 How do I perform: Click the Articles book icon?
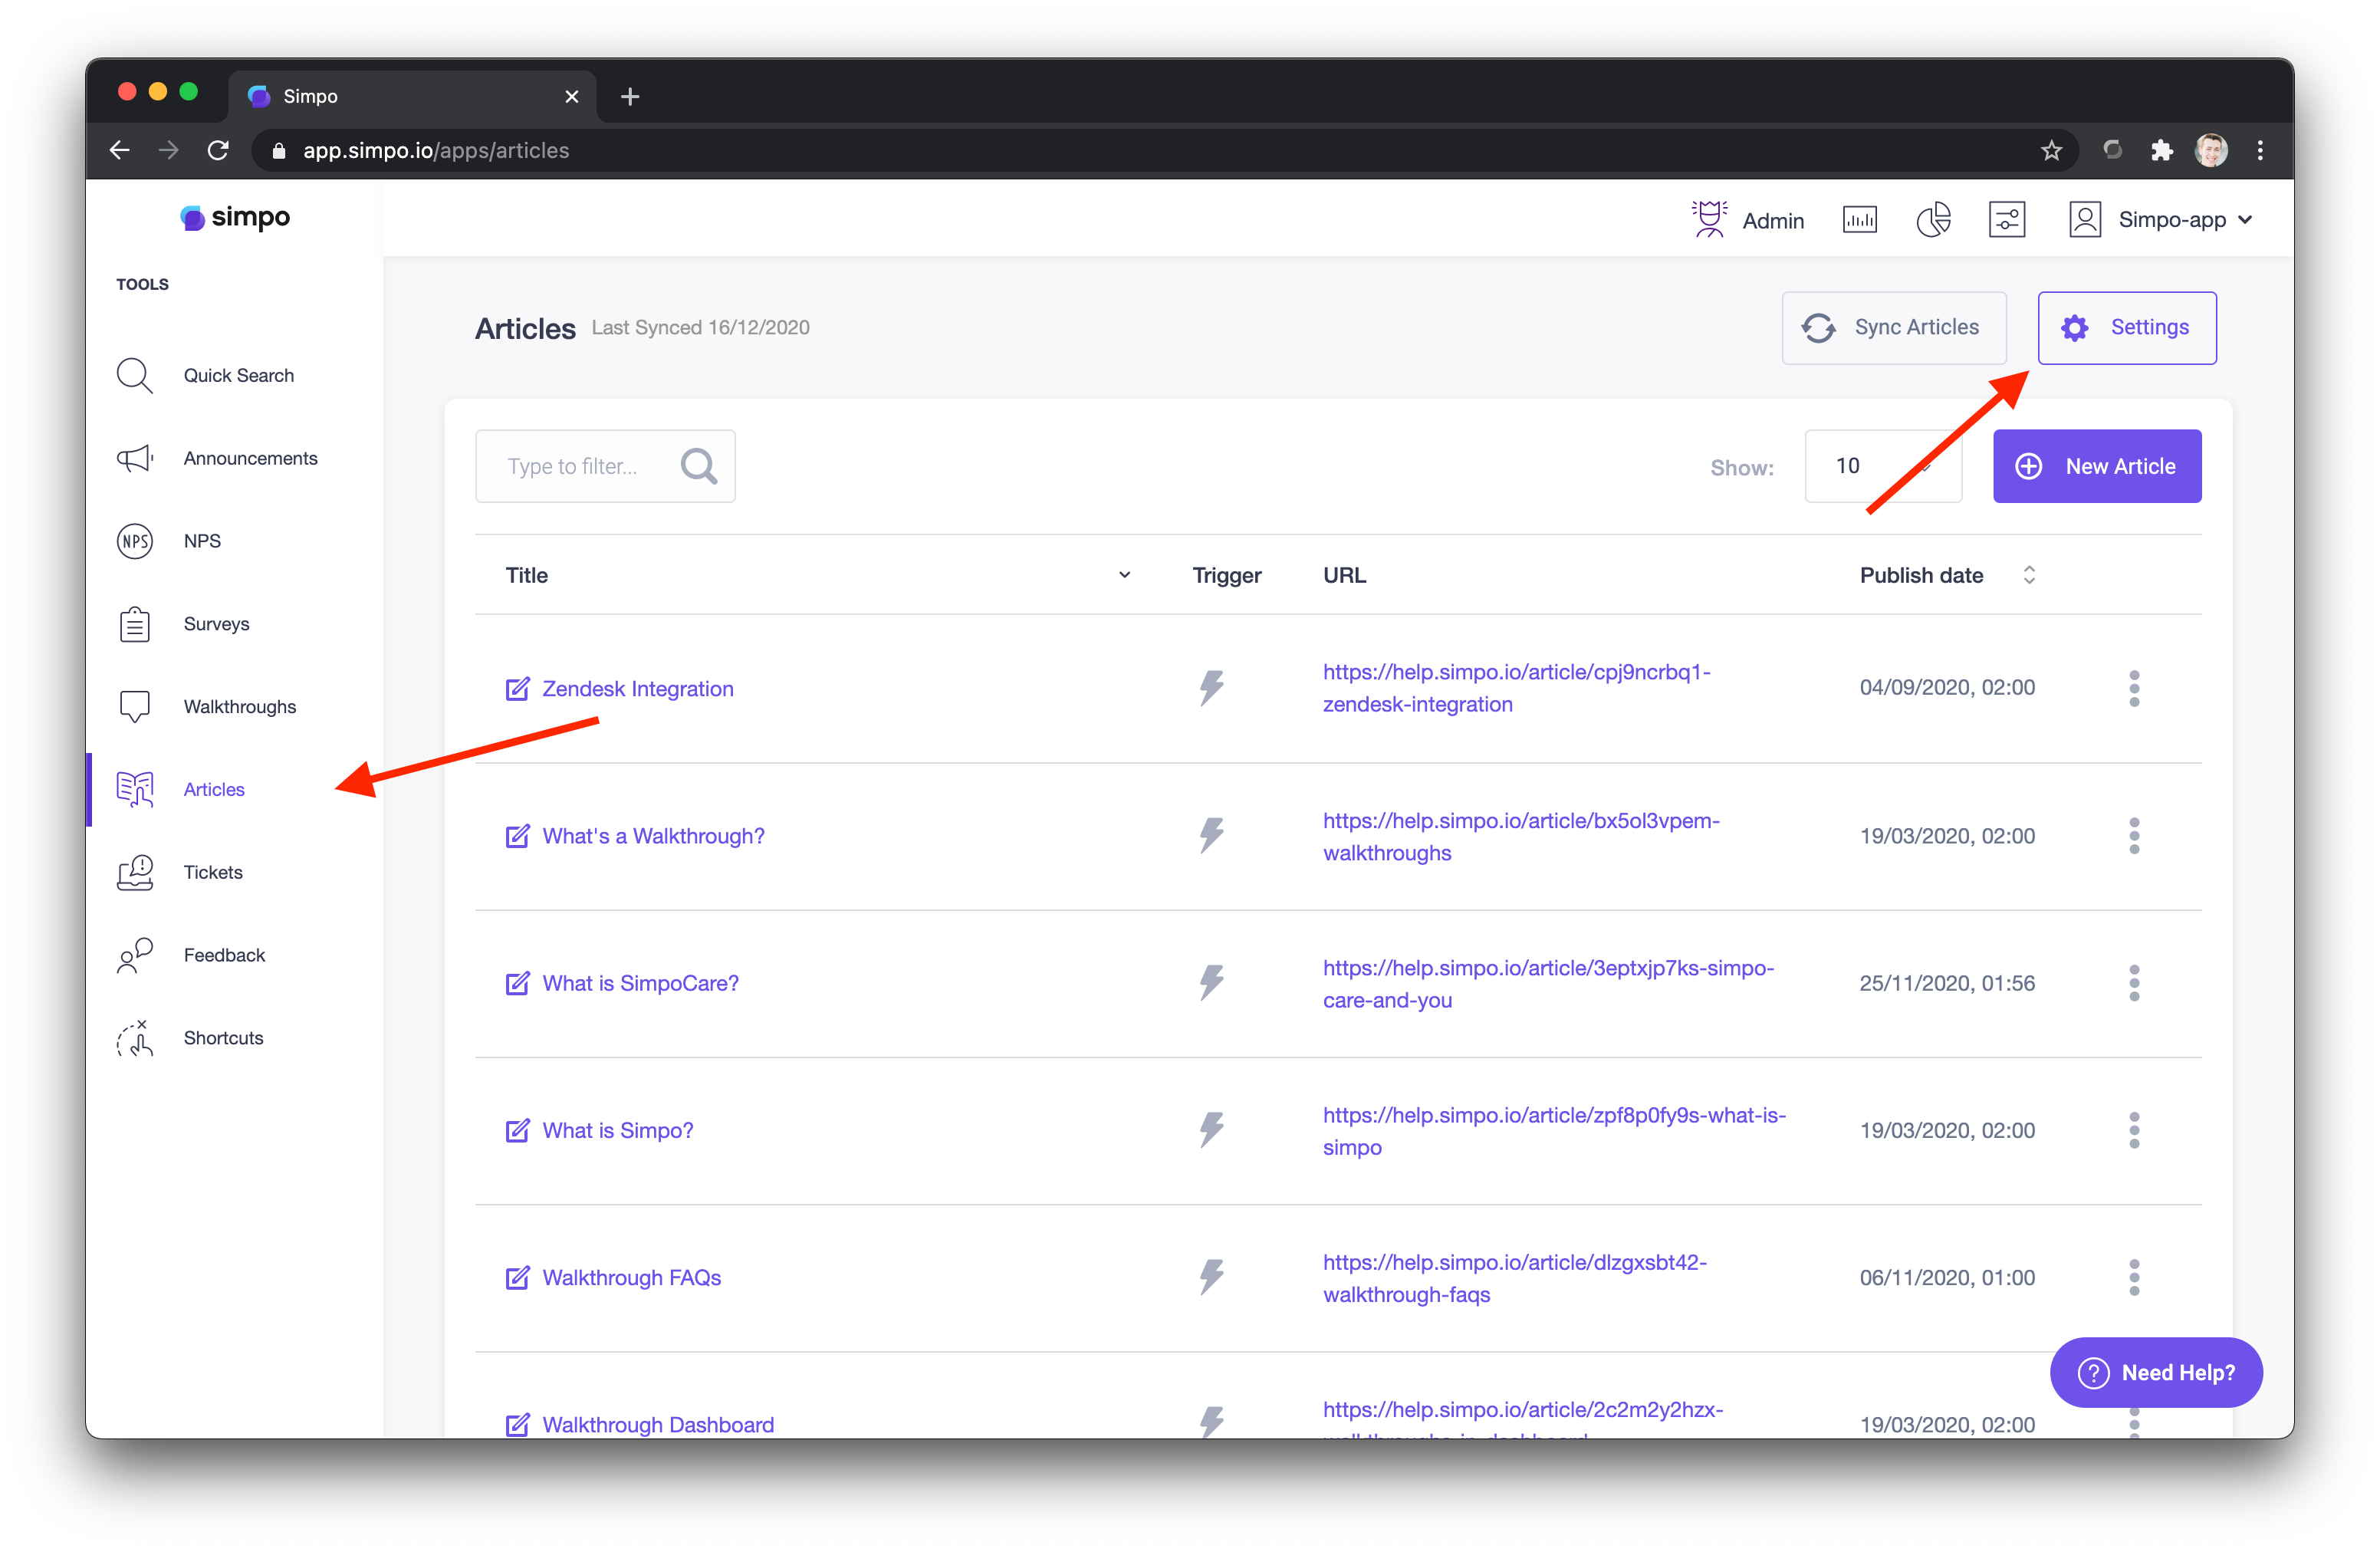134,789
